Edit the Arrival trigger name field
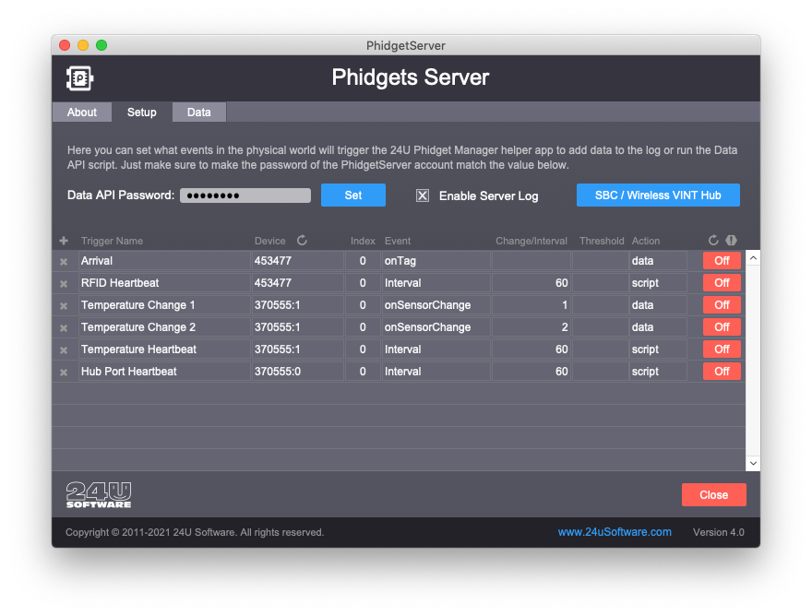 (x=164, y=260)
